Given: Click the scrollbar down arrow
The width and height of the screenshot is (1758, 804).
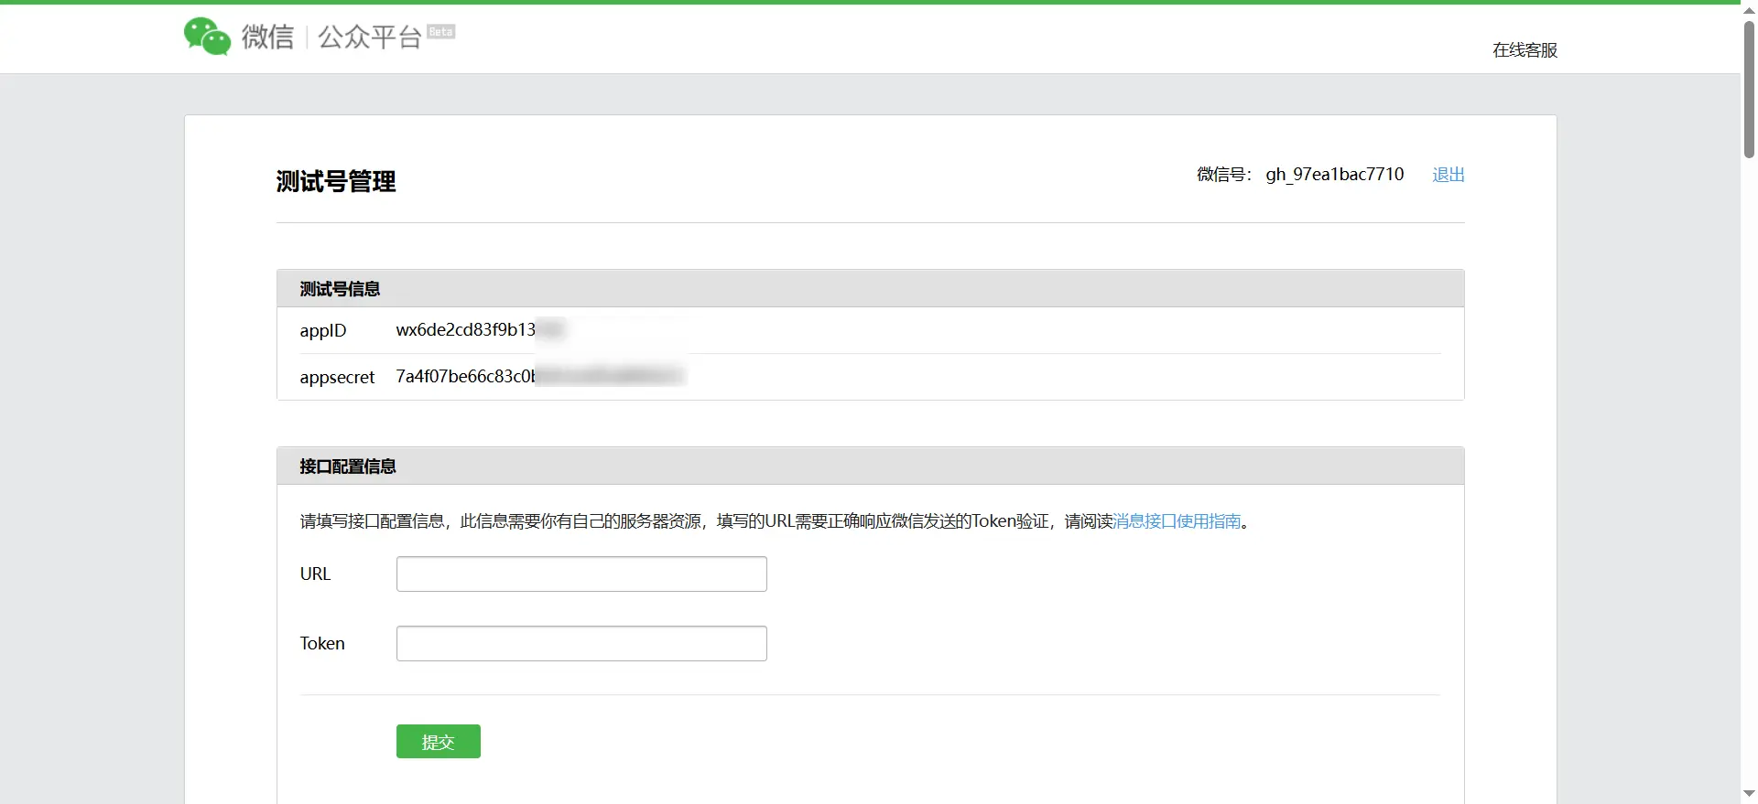Looking at the screenshot, I should [x=1749, y=794].
